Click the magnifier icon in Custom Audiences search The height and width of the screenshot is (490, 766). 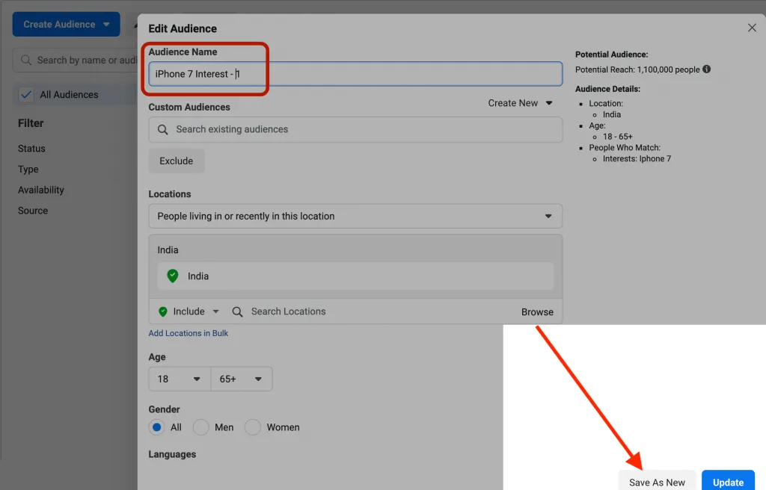(x=162, y=129)
